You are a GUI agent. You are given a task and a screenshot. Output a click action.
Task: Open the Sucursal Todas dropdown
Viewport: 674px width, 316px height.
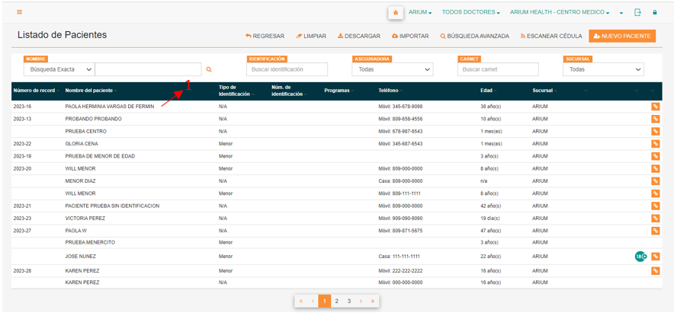pyautogui.click(x=603, y=69)
